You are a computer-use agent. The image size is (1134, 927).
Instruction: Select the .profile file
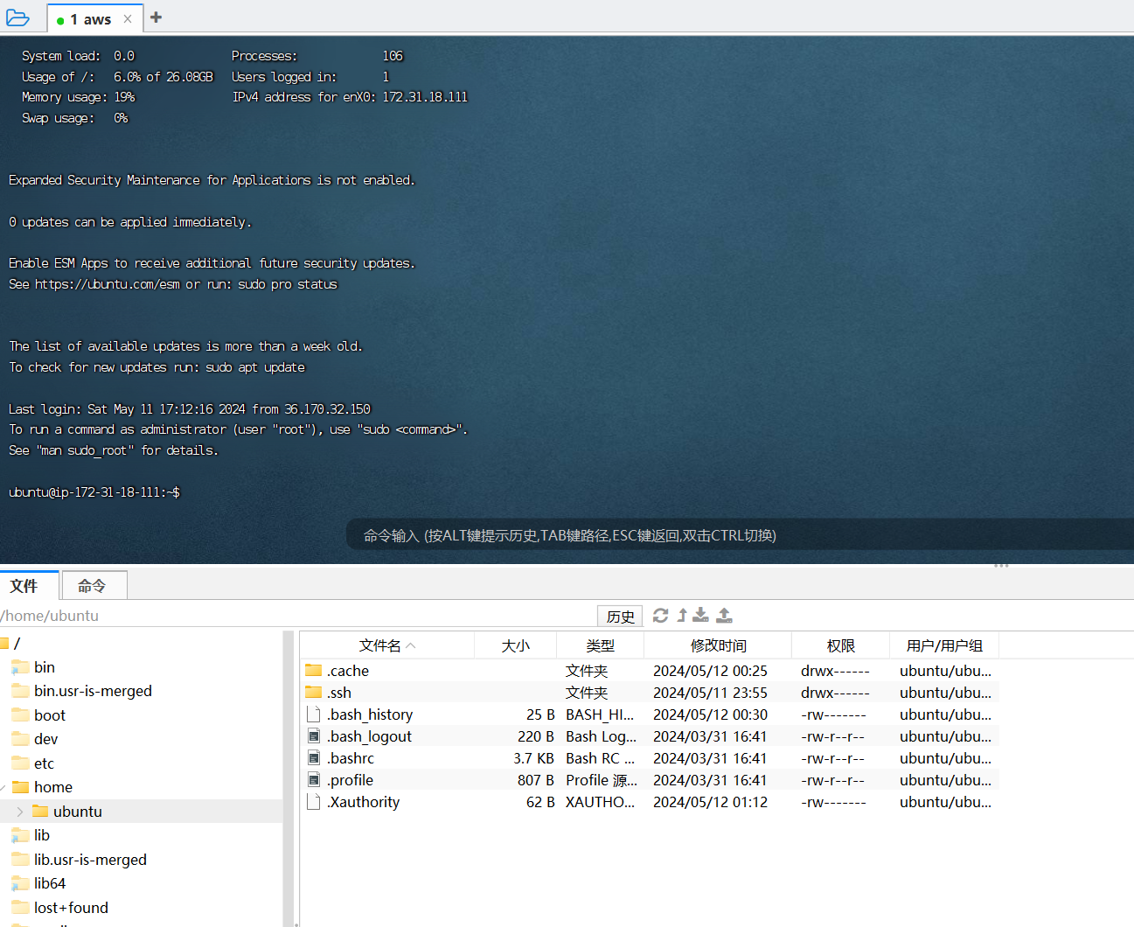pyautogui.click(x=649, y=780)
